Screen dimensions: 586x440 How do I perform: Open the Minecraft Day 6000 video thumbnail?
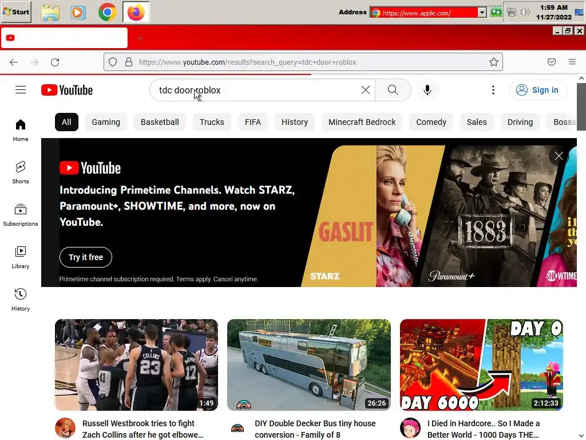tap(481, 365)
